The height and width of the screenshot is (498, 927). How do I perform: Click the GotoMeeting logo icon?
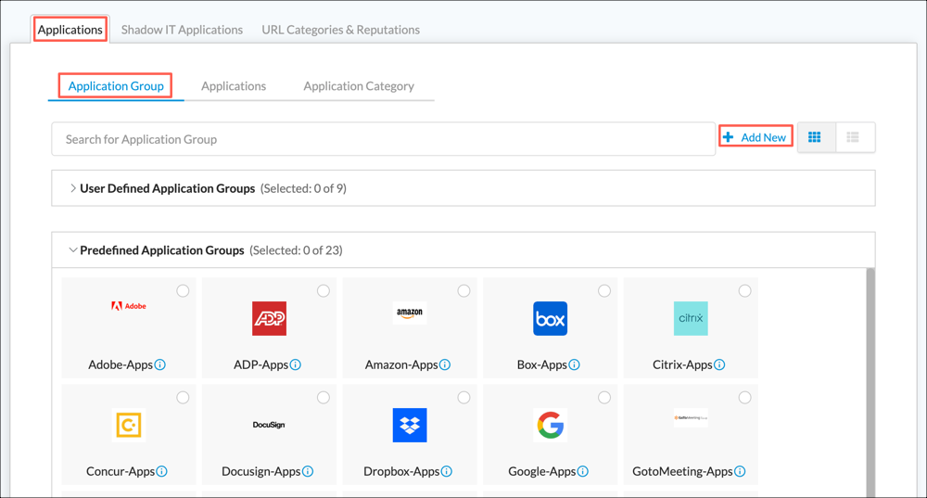pyautogui.click(x=691, y=417)
